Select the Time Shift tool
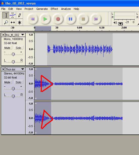This screenshot has width=139, height=155. (13, 22)
